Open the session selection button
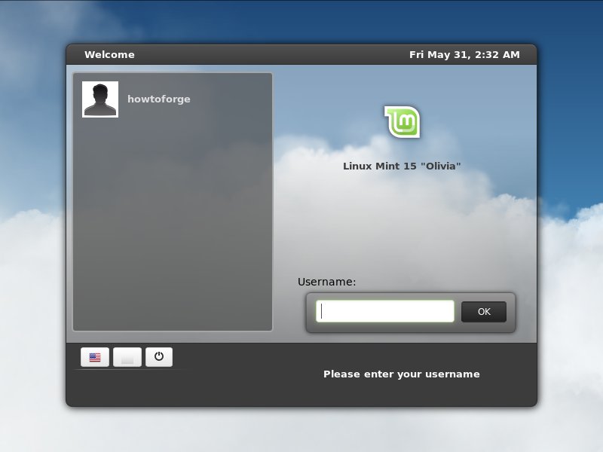The width and height of the screenshot is (603, 452). click(x=127, y=357)
